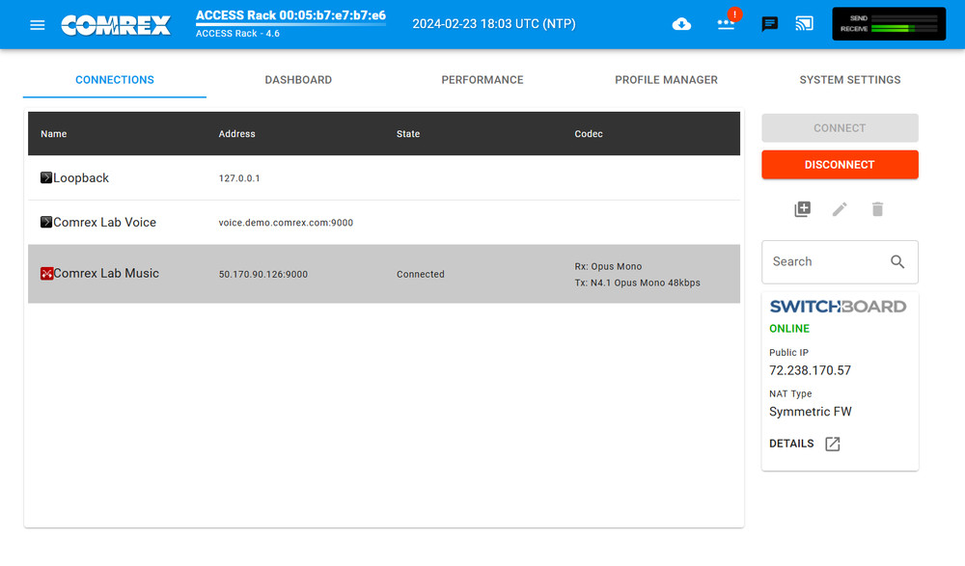Screen dimensions: 965x566
Task: Edit the selected connection with the pencil icon
Action: tap(840, 209)
